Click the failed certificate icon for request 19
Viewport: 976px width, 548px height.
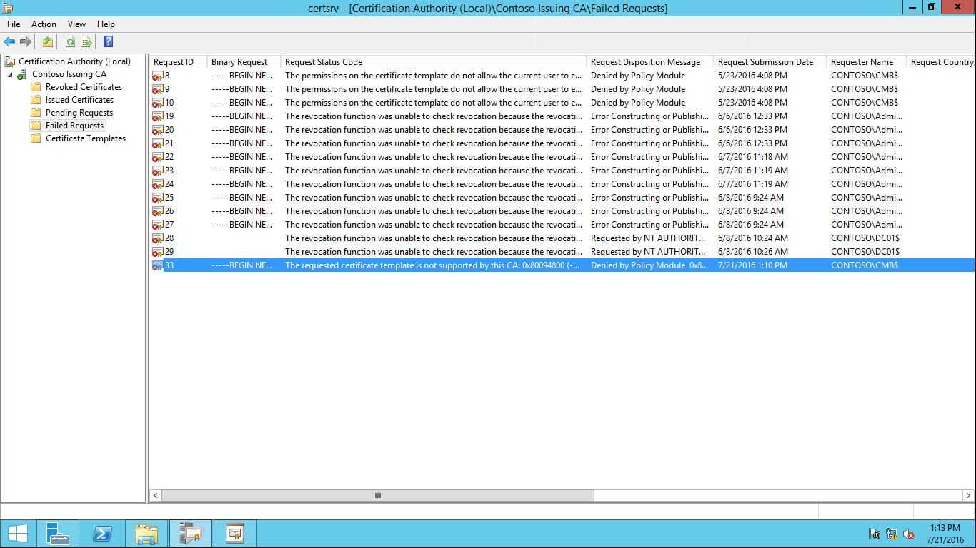click(x=158, y=116)
